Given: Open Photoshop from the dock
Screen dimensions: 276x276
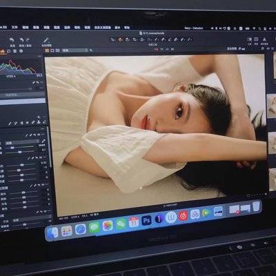Looking at the screenshot, I should 146,221.
